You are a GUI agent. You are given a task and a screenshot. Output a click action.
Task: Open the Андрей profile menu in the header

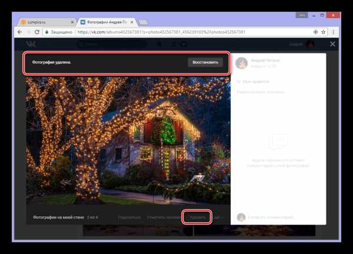coord(302,44)
